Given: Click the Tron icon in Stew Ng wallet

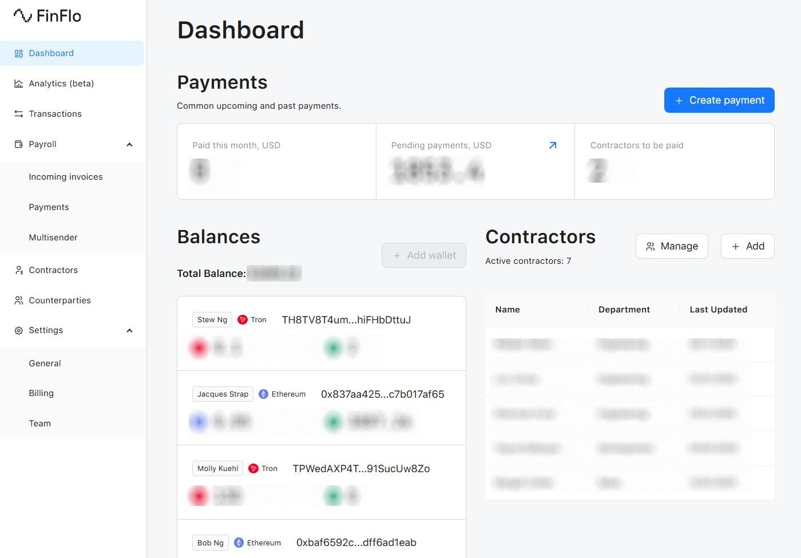Looking at the screenshot, I should click(243, 320).
